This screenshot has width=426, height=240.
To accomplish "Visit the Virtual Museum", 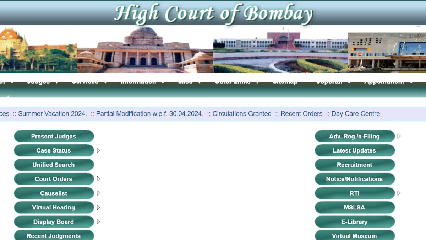I will point(355,235).
